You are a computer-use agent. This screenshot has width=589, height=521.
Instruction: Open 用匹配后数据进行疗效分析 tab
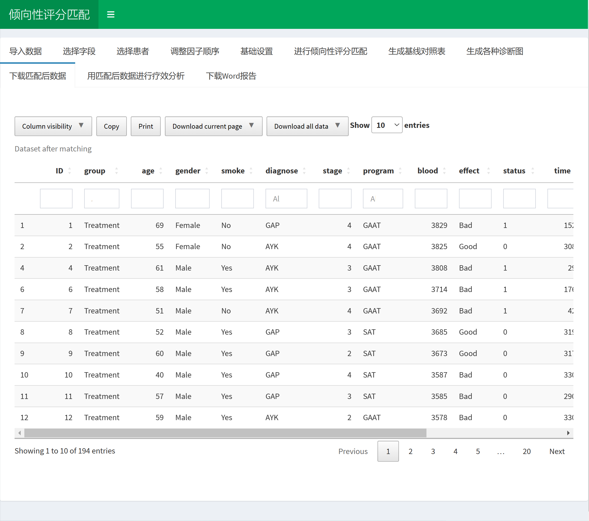coord(136,75)
